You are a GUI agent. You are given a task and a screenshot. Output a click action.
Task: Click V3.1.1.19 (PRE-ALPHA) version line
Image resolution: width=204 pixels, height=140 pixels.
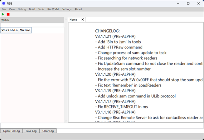pos(115,91)
